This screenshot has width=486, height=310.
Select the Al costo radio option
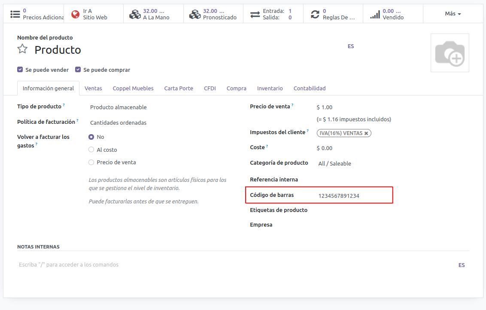91,150
